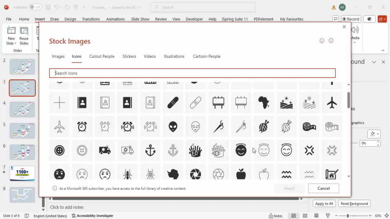Click the Record button
The height and width of the screenshot is (219, 390).
tap(351, 19)
